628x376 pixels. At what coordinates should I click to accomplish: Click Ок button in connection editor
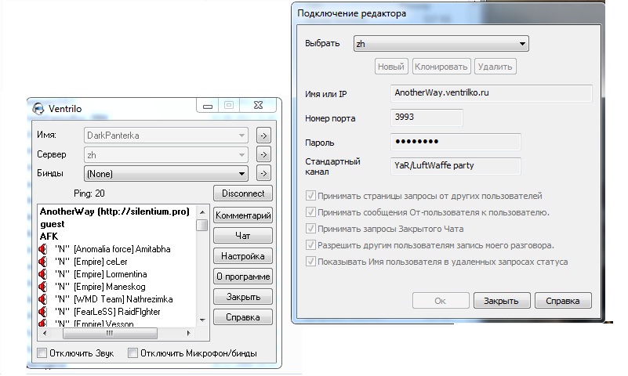coord(441,301)
